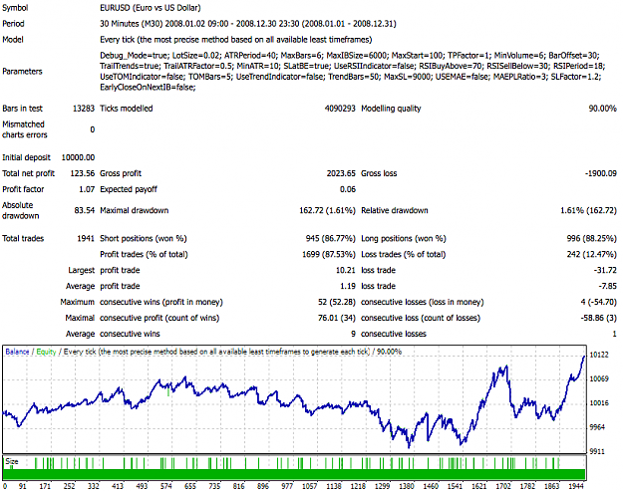
Task: Click the Profit factor value 1.07
Action: pos(87,189)
